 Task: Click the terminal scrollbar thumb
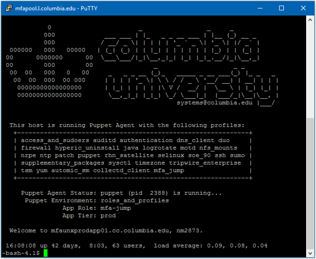point(310,183)
